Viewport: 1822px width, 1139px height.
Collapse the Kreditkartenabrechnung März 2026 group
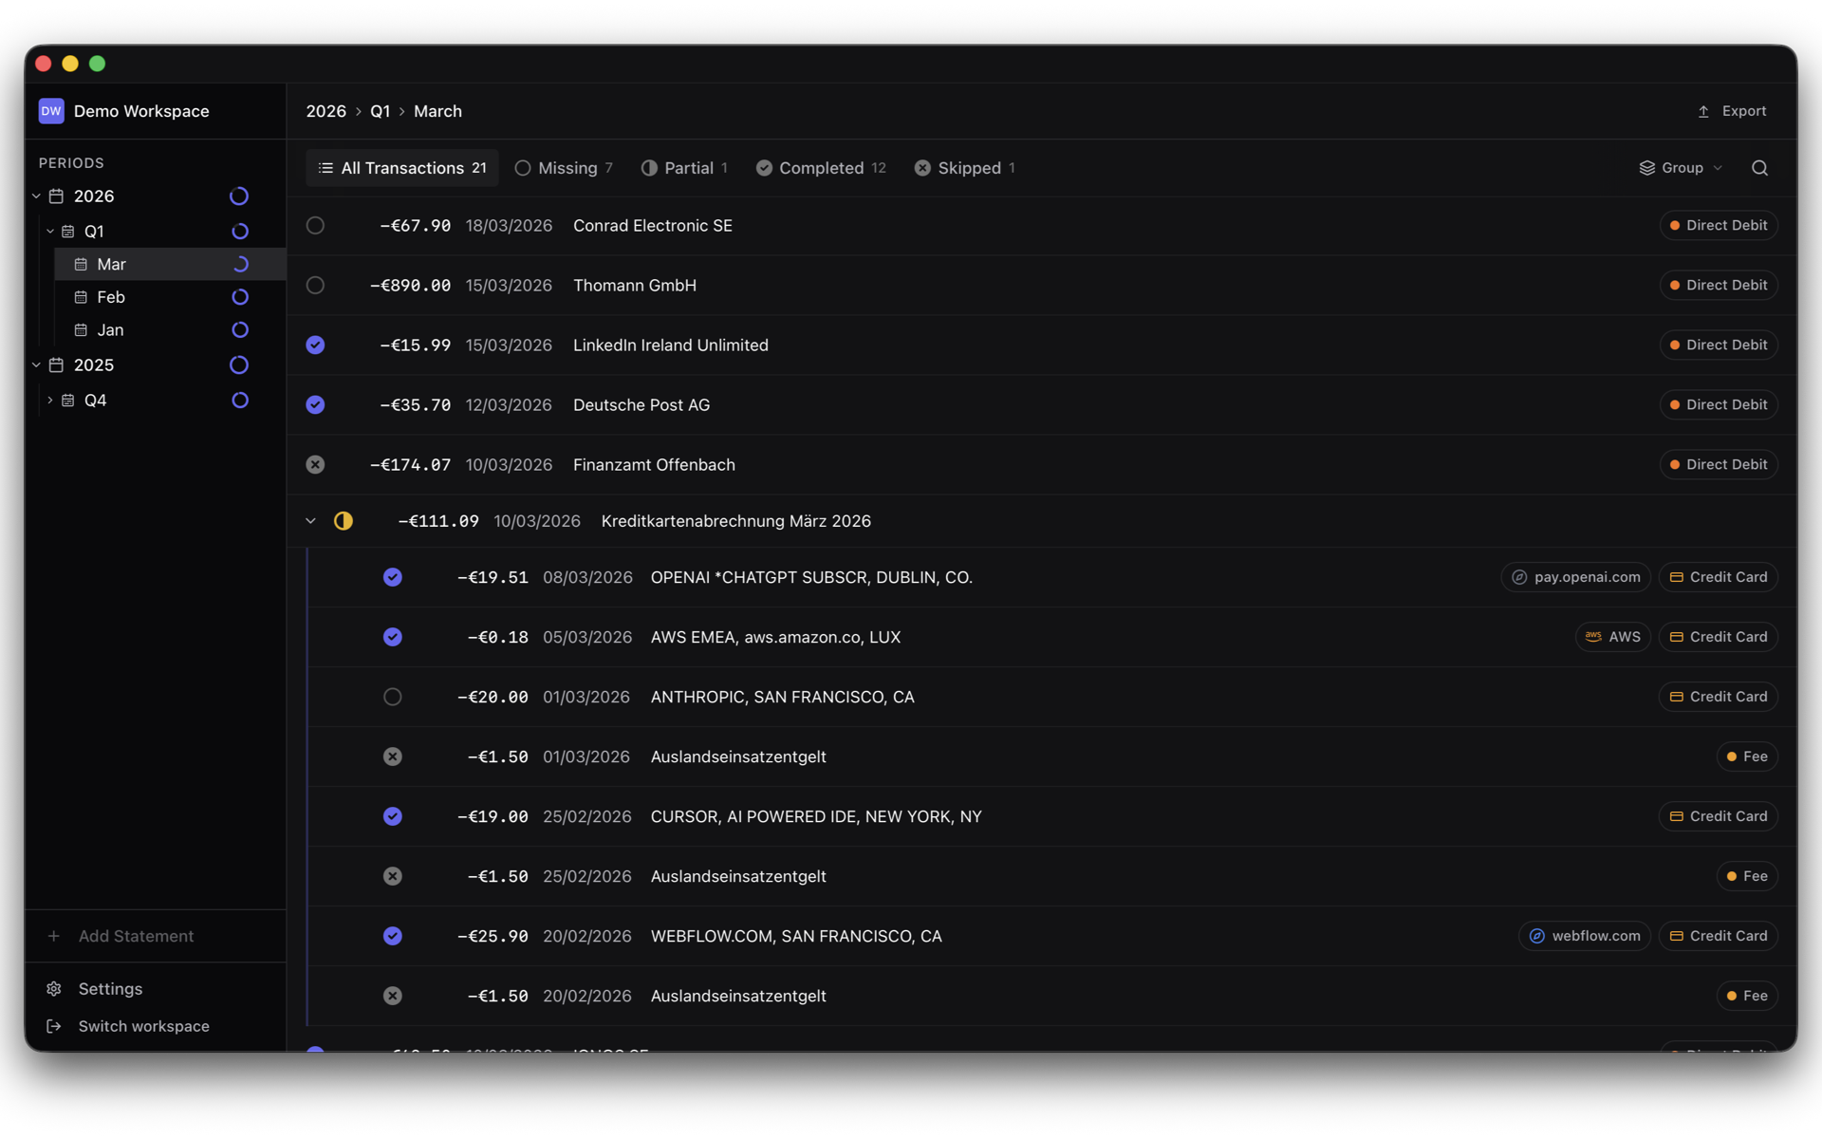click(310, 521)
